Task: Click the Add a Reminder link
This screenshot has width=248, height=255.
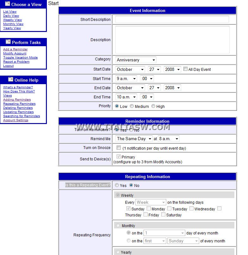Action: [15, 49]
